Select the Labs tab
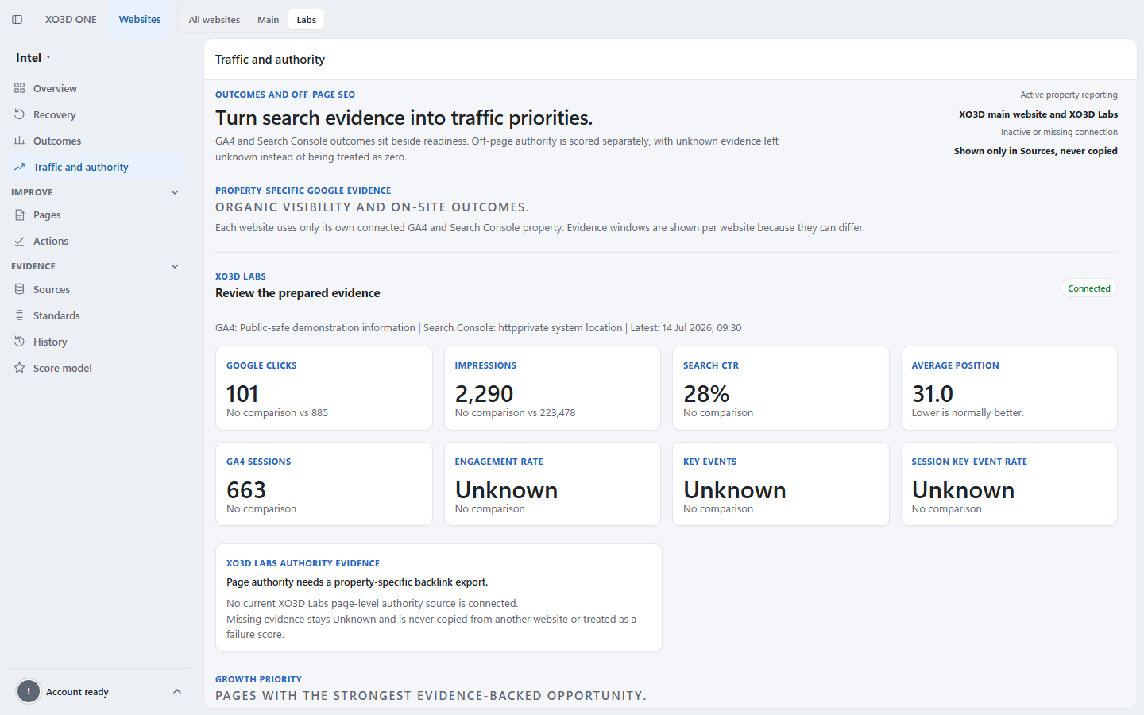 pos(307,20)
